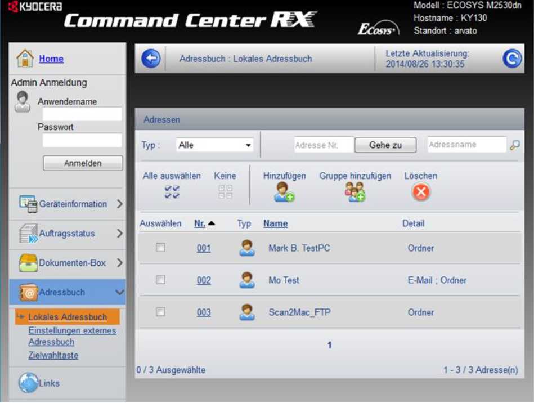The image size is (534, 403).
Task: Click the red Löschen delete icon
Action: point(420,192)
